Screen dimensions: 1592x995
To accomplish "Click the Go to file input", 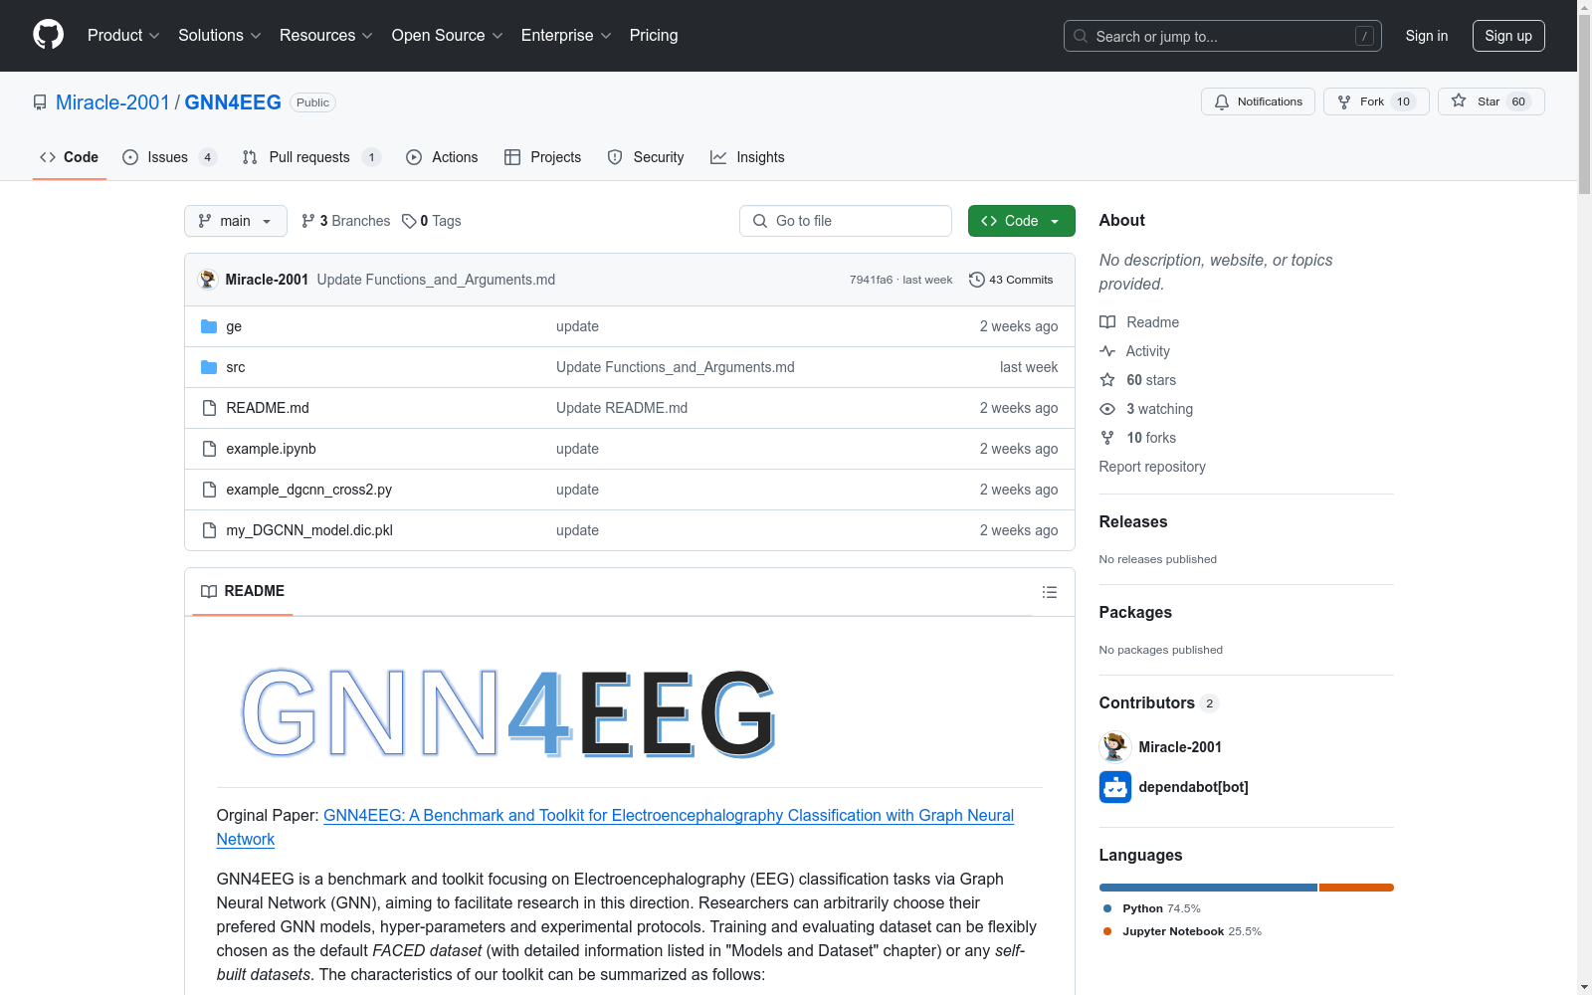I will coord(846,221).
